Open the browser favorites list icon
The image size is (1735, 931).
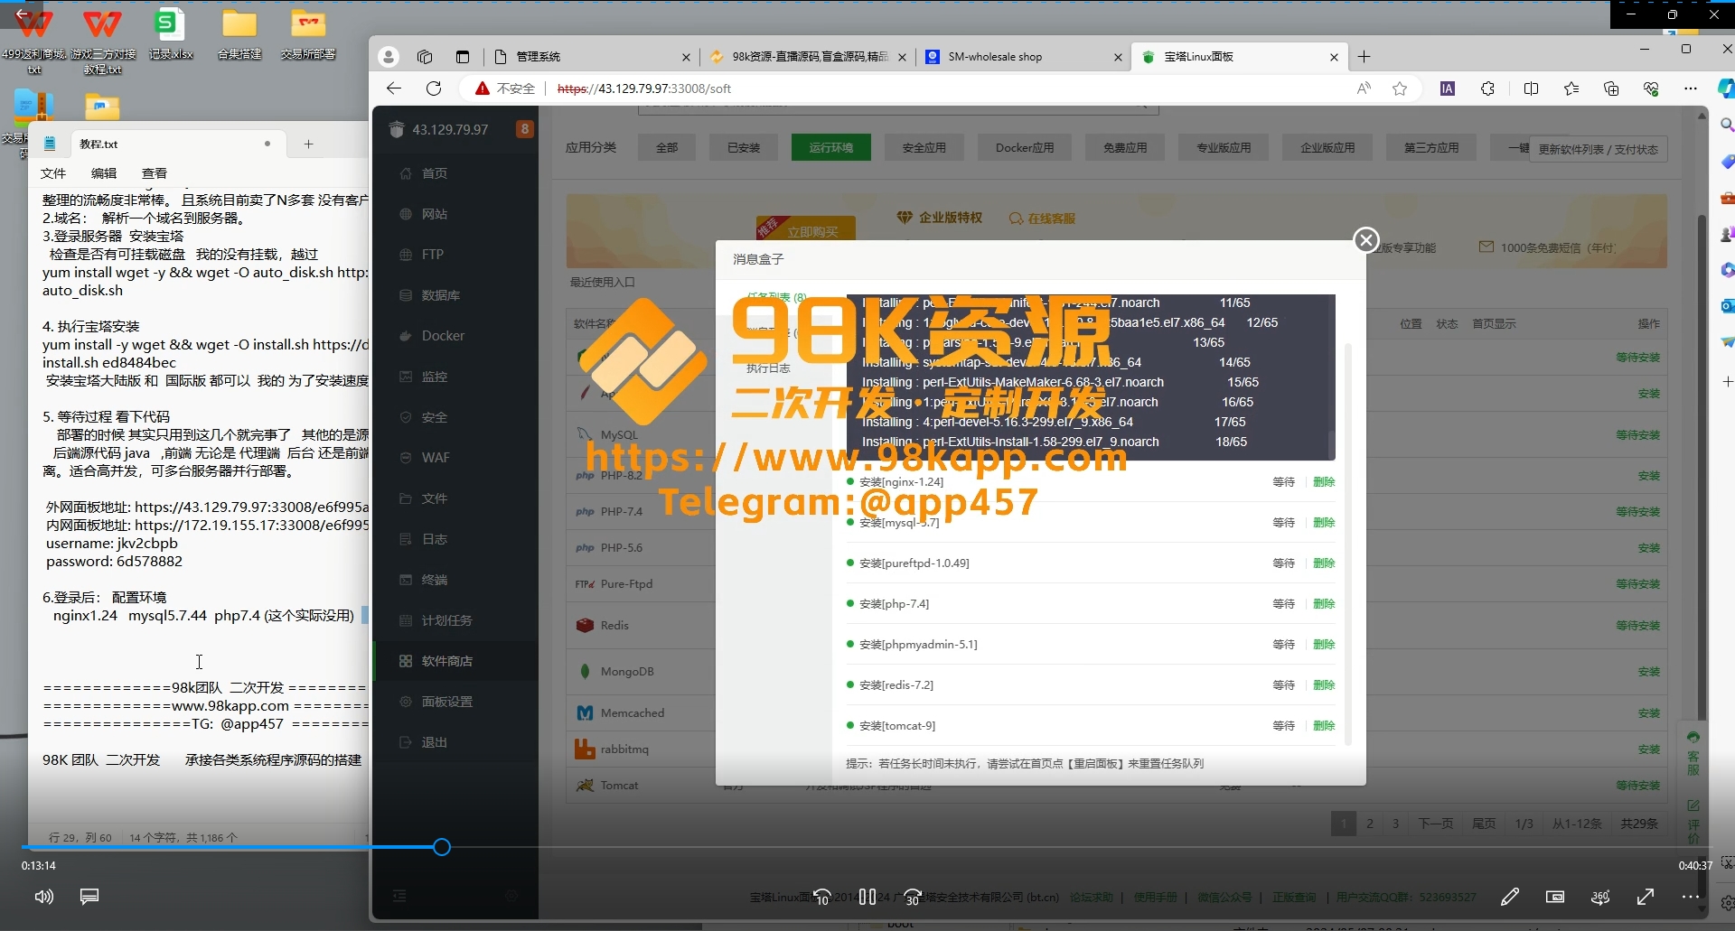pos(1571,88)
